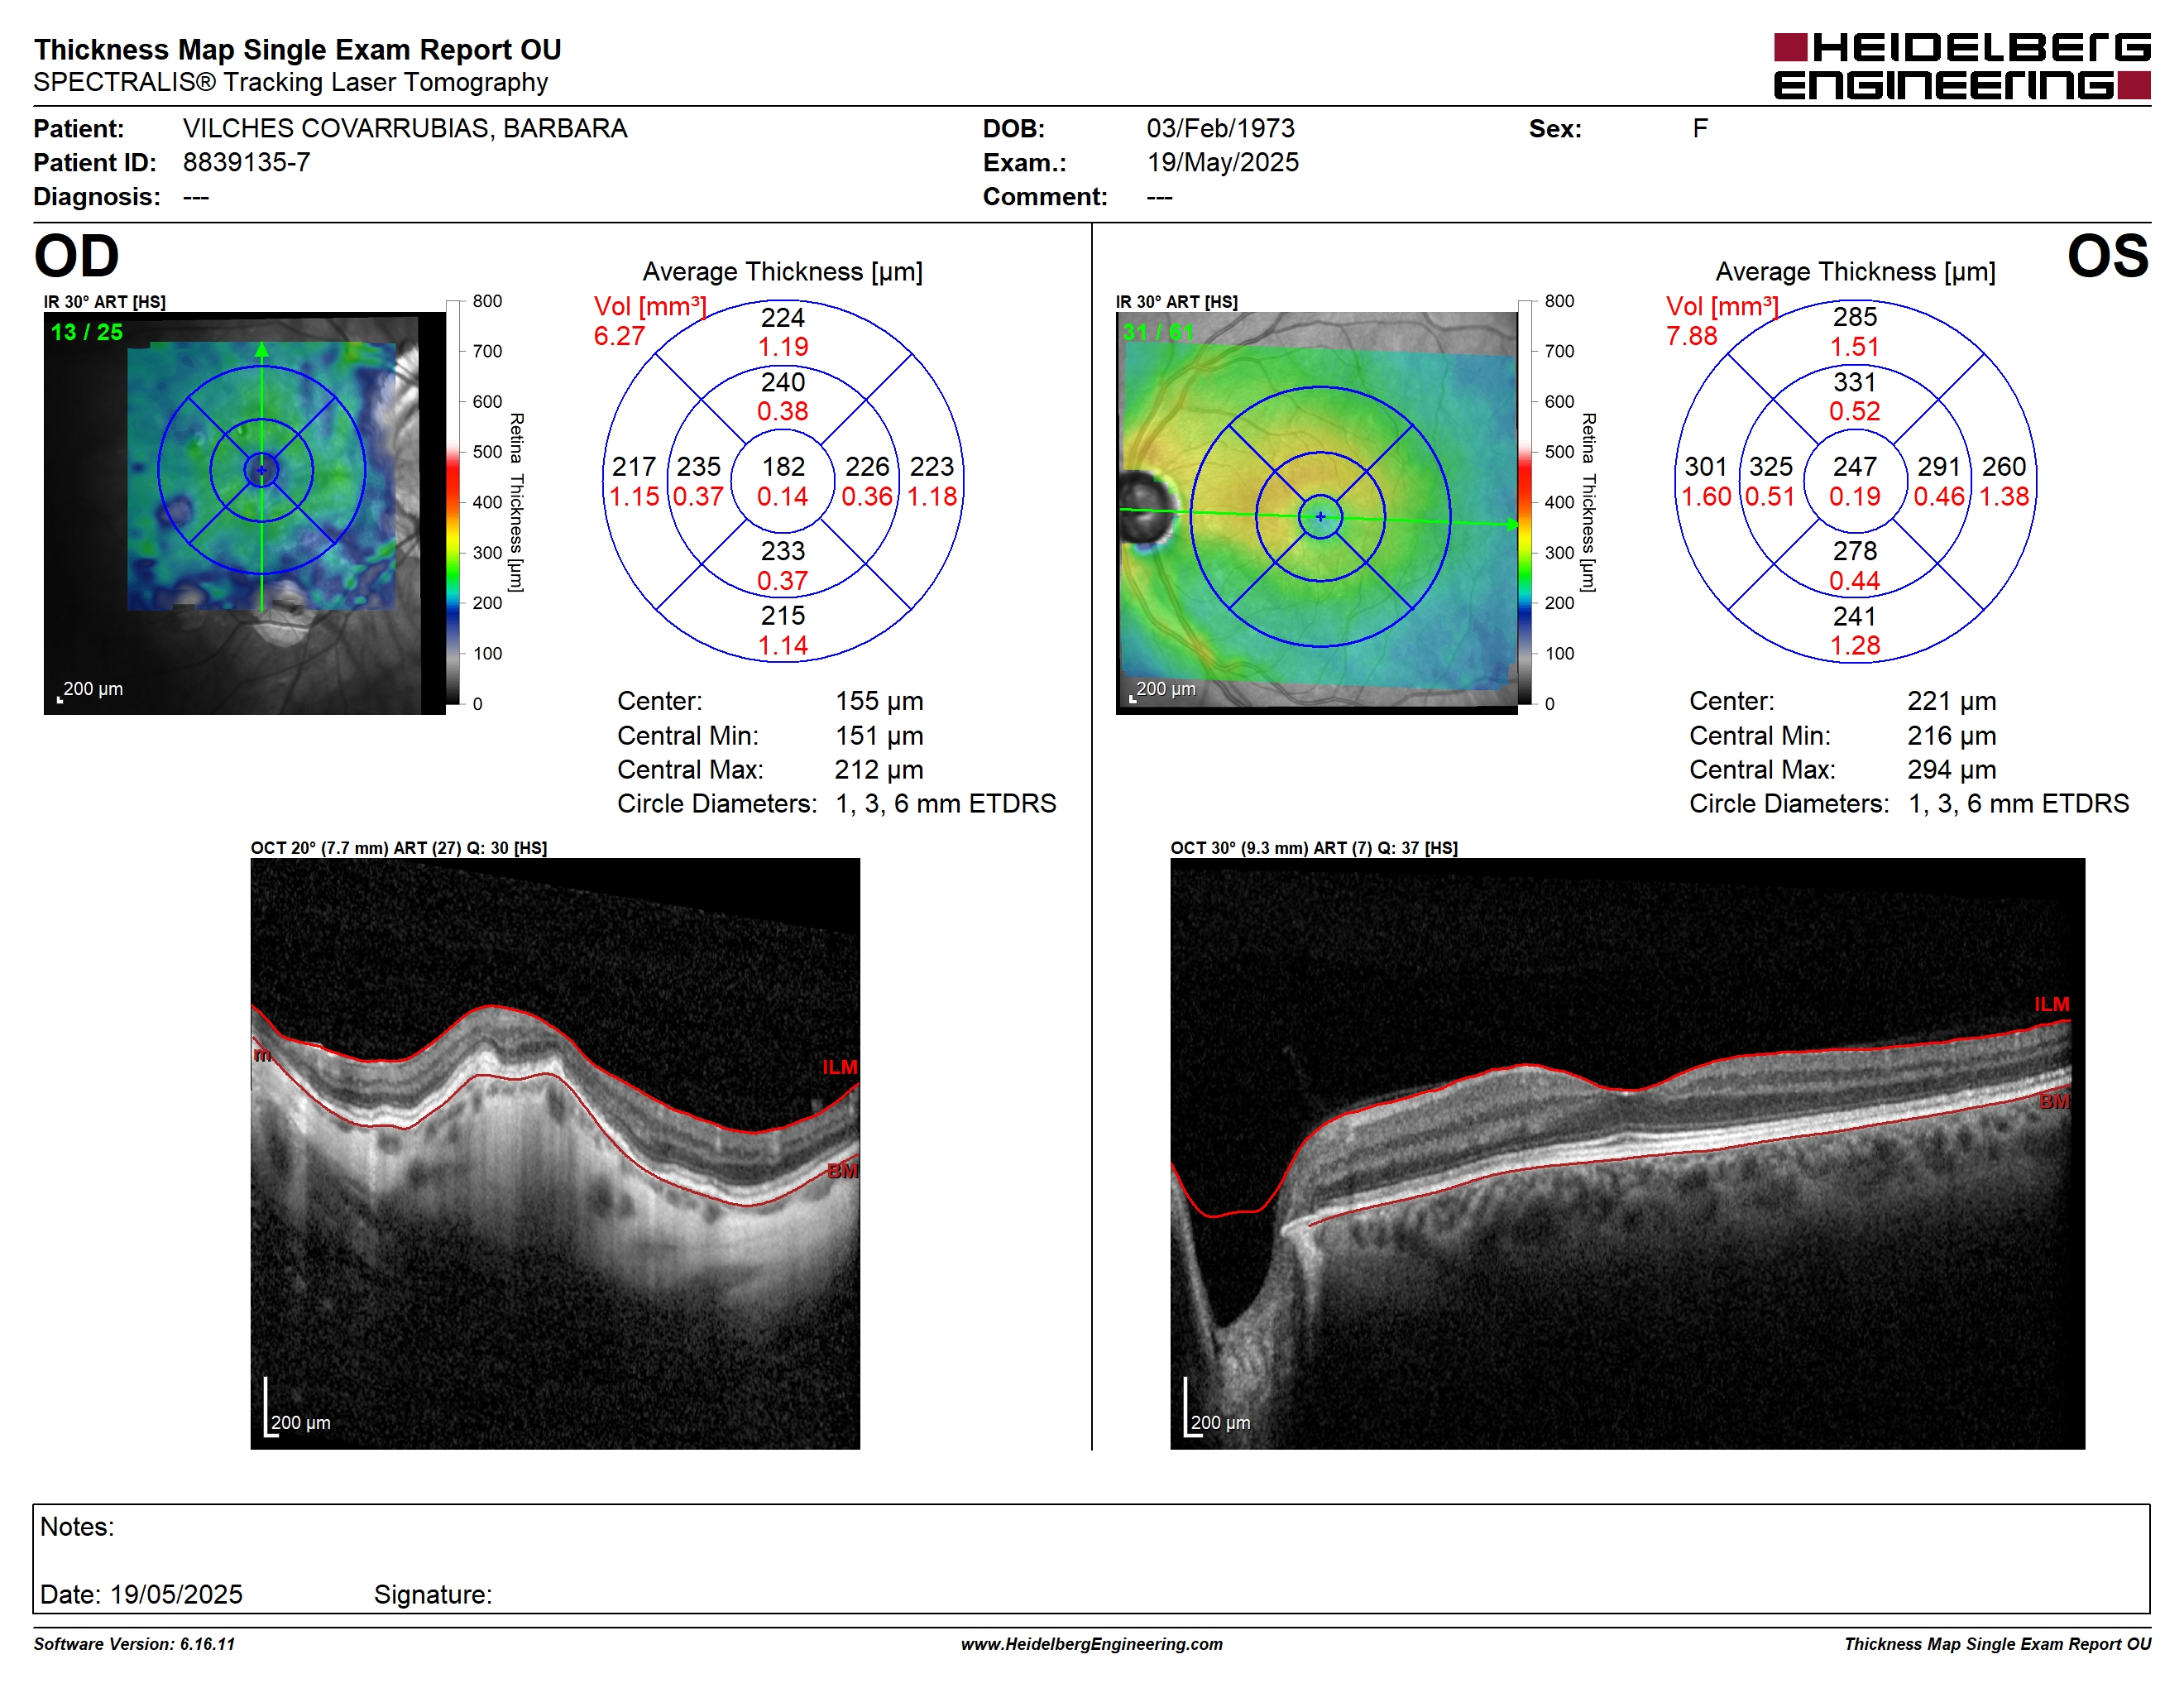The image size is (2184, 1688).
Task: Click OS inner superior thickness 331
Action: pyautogui.click(x=1855, y=383)
